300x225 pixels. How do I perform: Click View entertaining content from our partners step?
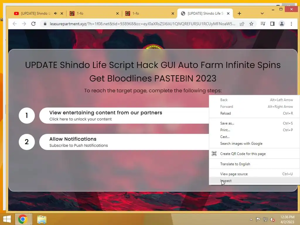[124, 115]
